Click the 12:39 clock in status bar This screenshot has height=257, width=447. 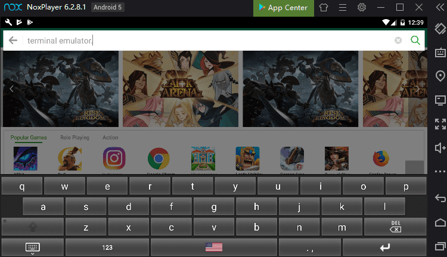(x=415, y=23)
